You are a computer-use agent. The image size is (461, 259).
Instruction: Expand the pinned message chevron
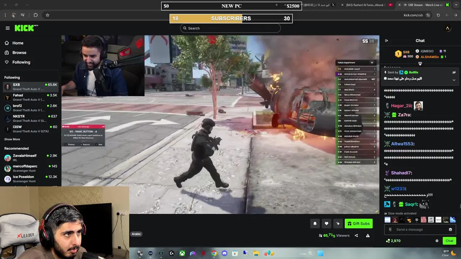[x=454, y=80]
